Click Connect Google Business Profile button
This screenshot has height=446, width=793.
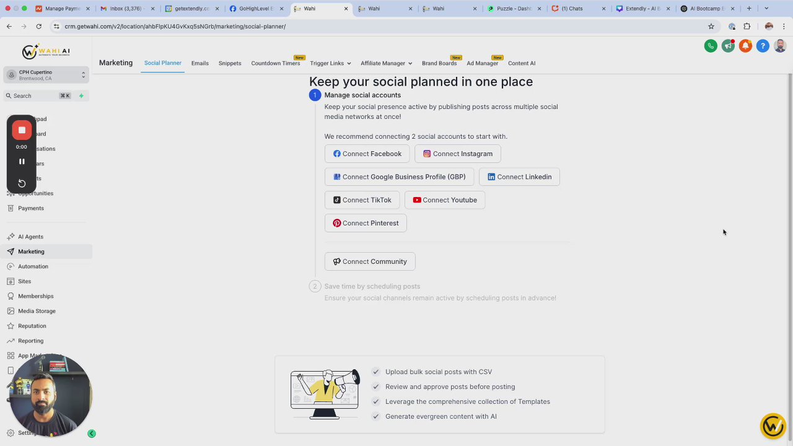(400, 177)
